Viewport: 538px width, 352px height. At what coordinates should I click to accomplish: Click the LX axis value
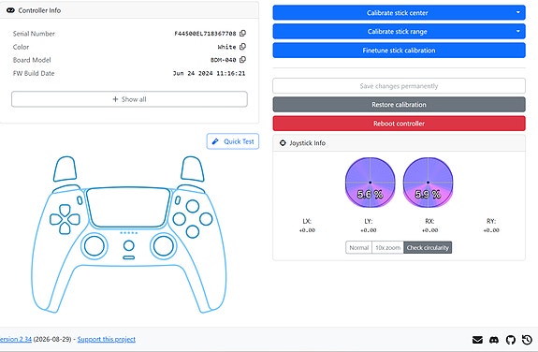pos(307,230)
